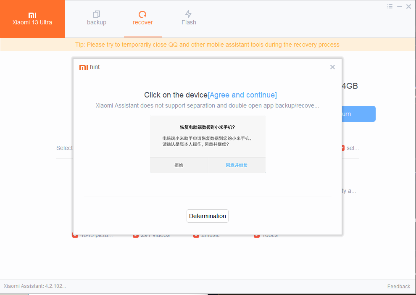Click the Determination button
The height and width of the screenshot is (295, 416).
click(x=208, y=216)
